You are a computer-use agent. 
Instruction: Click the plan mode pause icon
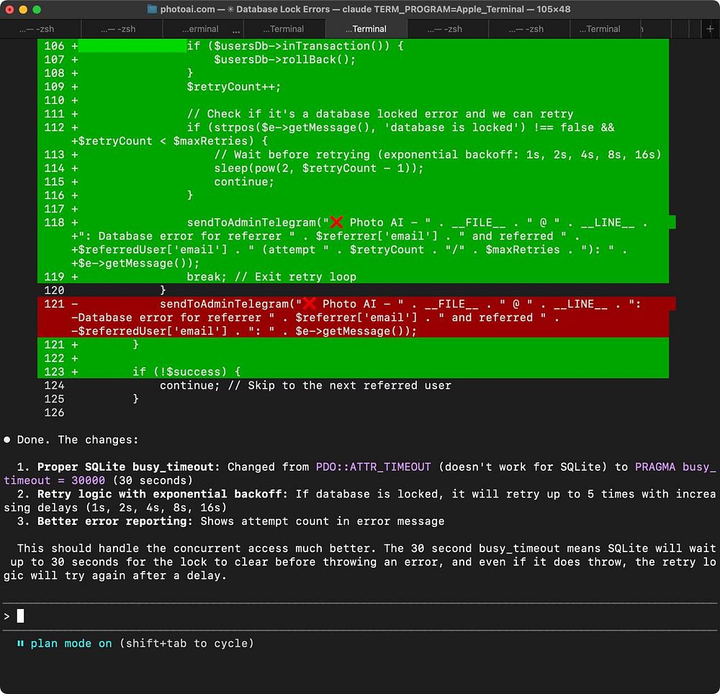point(20,644)
